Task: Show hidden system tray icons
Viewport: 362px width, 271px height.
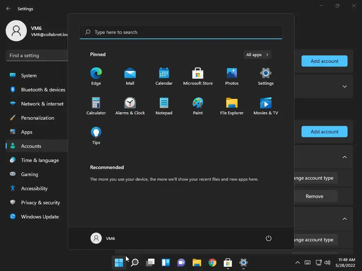Action: 298,263
